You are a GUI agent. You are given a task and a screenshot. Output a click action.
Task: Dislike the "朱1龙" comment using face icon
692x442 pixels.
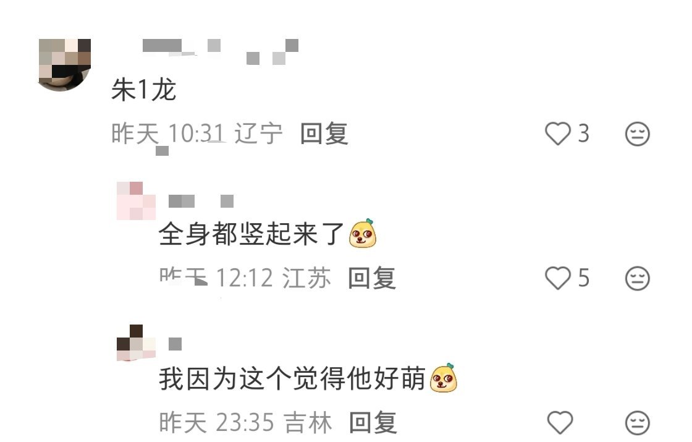pyautogui.click(x=637, y=134)
